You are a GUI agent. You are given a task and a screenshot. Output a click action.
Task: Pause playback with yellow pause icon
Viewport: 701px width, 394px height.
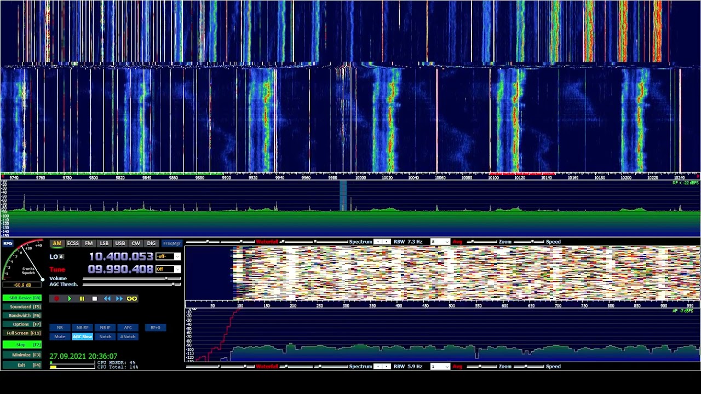pos(82,299)
